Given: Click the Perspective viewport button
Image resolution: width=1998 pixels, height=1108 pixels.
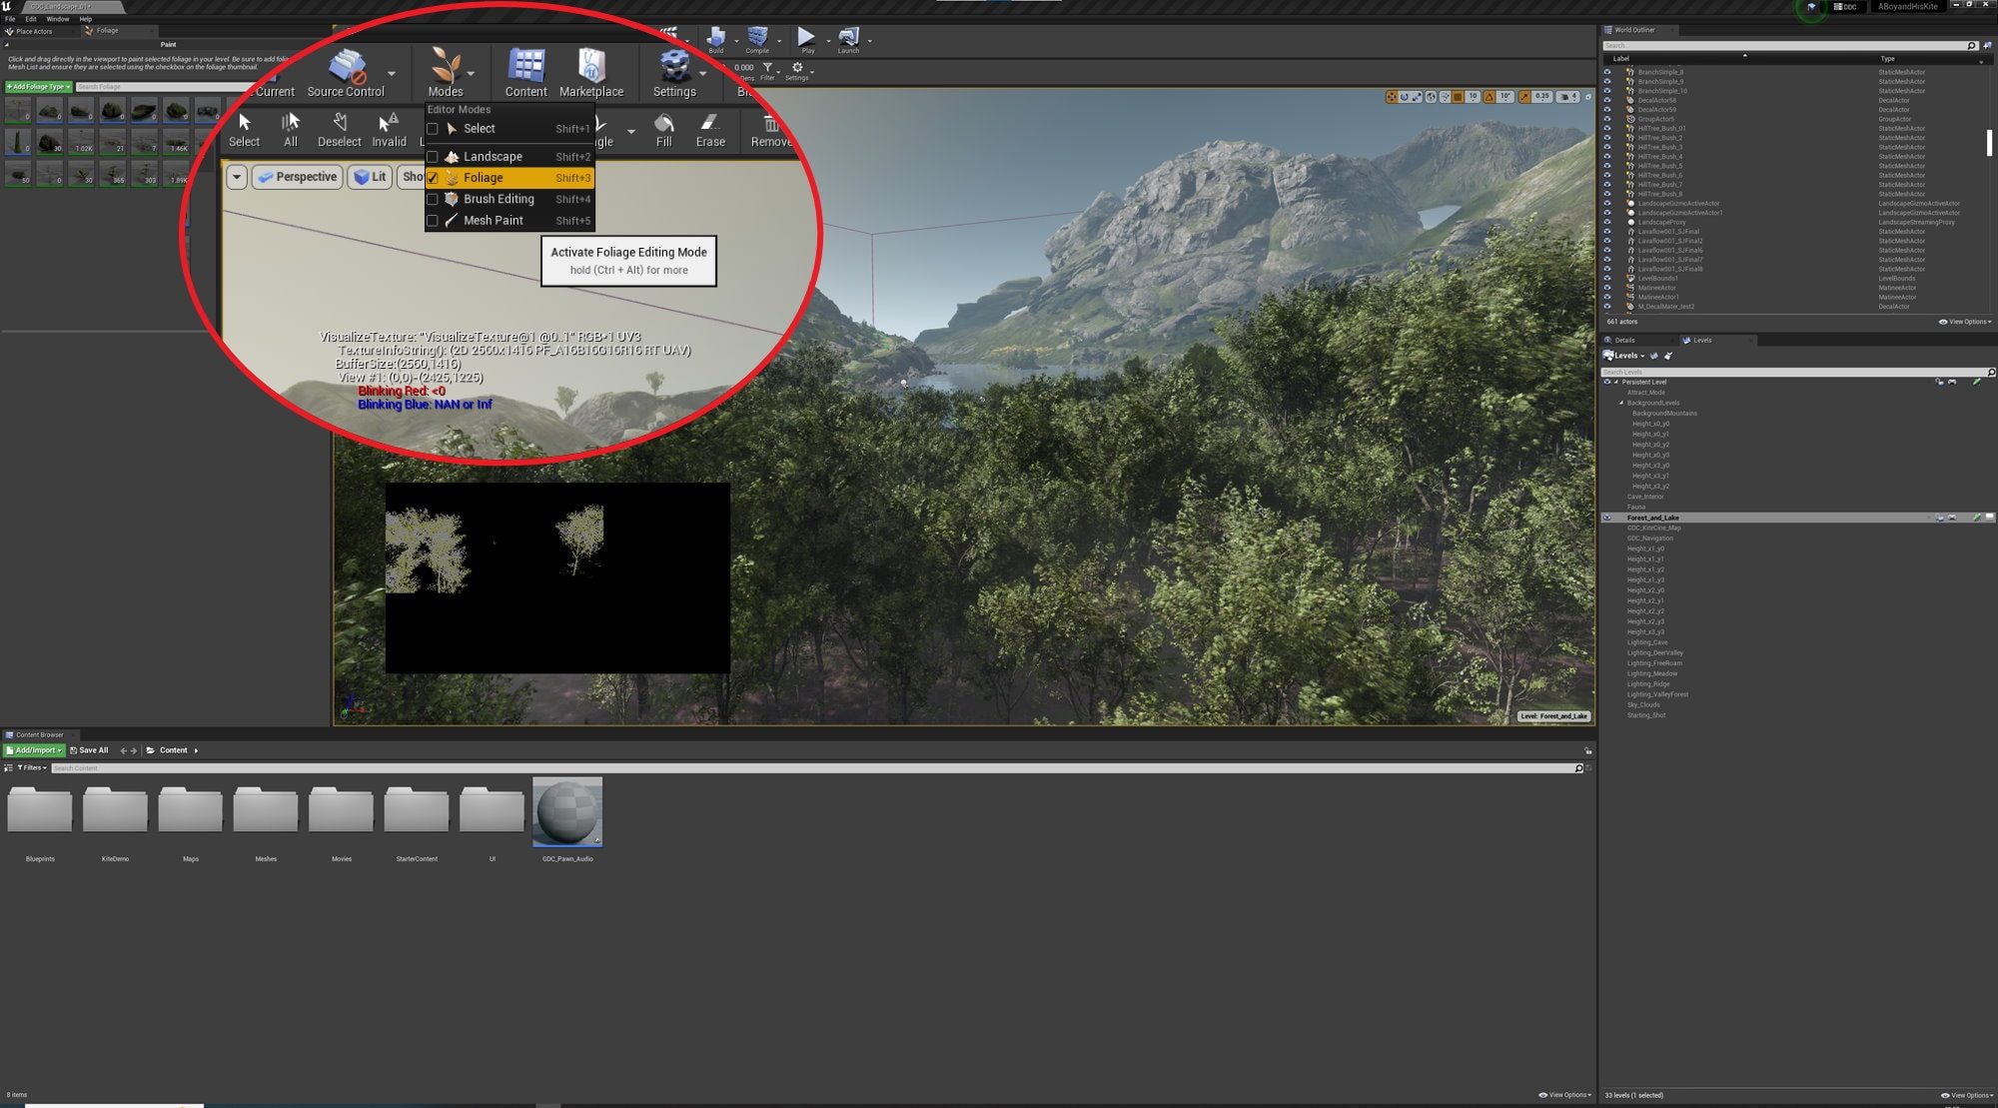Looking at the screenshot, I should tap(298, 177).
